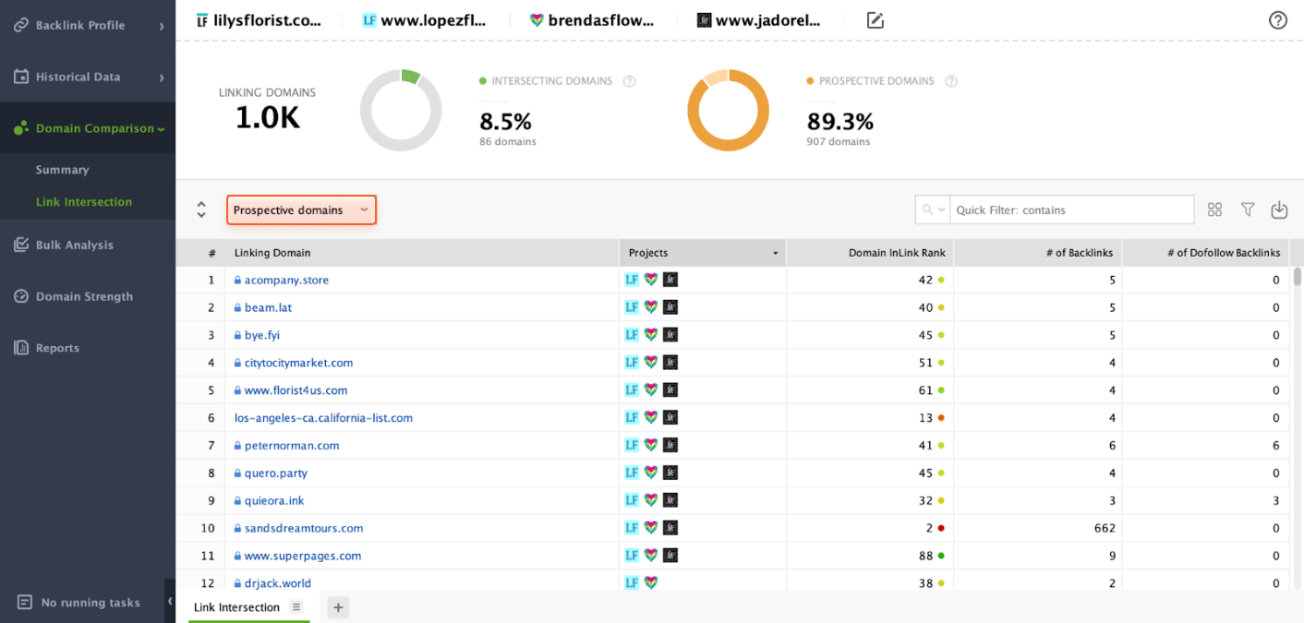The width and height of the screenshot is (1304, 623).
Task: Click the edit domains pencil icon
Action: [875, 20]
